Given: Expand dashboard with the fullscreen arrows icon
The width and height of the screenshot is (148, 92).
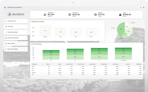Looking at the screenshot, I should (x=142, y=11).
